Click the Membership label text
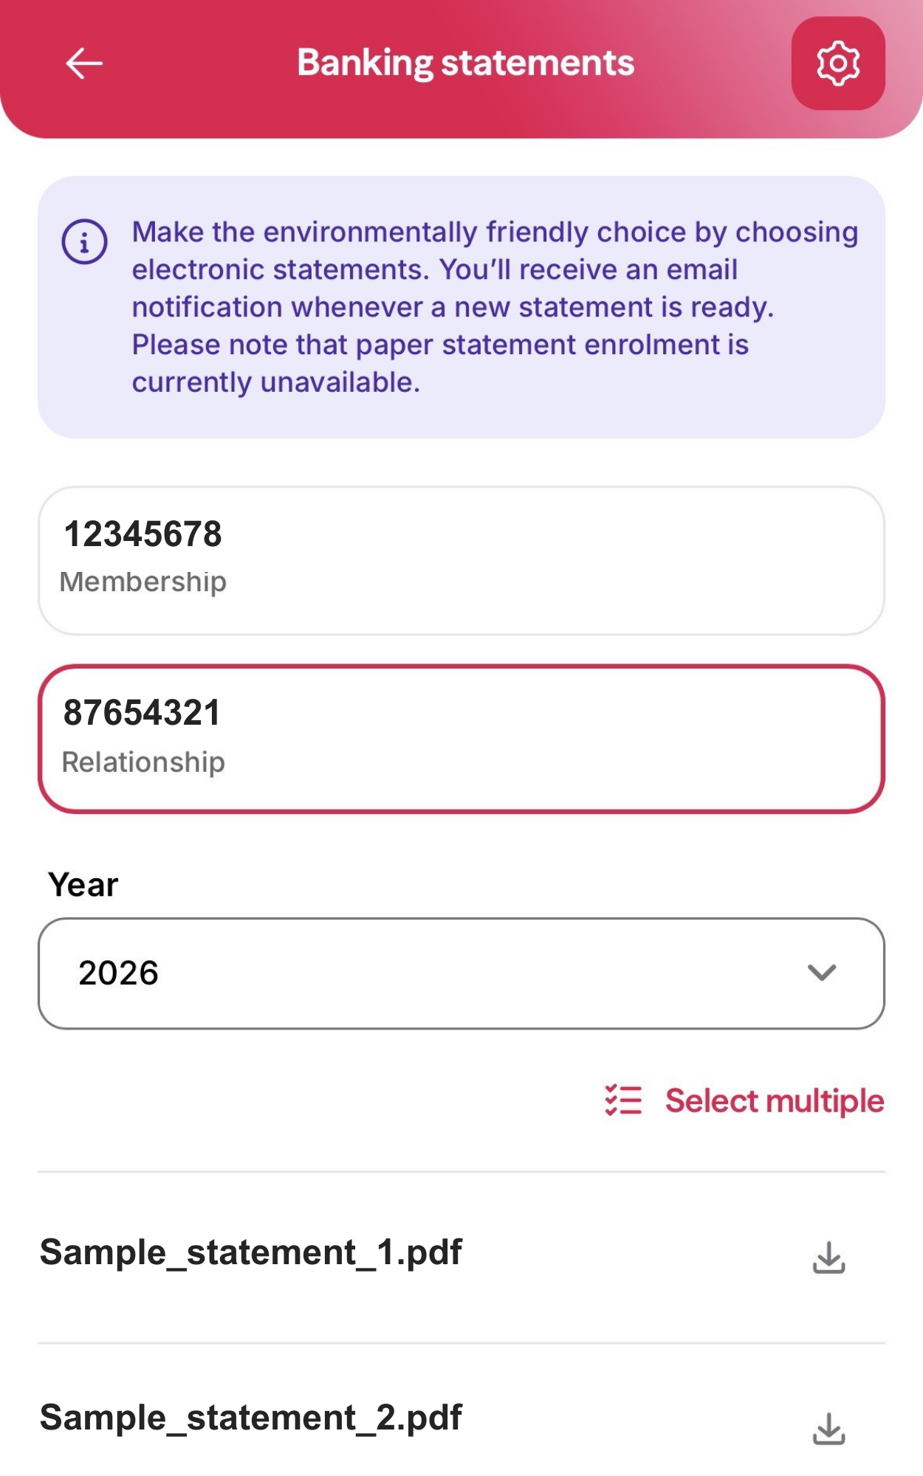The image size is (923, 1476). click(143, 582)
